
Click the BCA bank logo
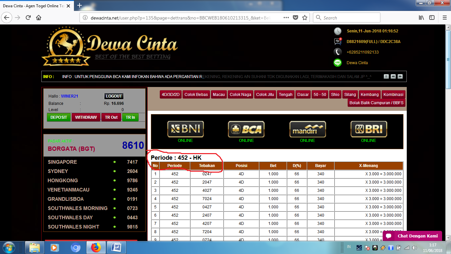pyautogui.click(x=246, y=129)
